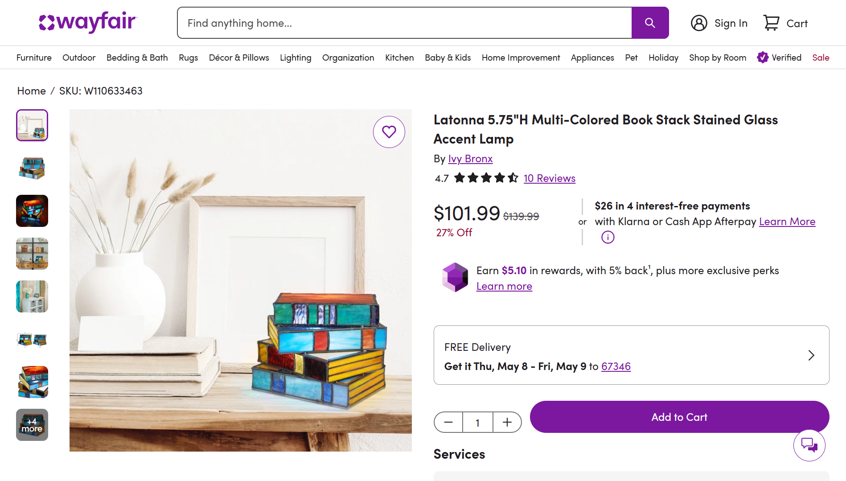
Task: Increase quantity with the plus button
Action: coord(507,422)
